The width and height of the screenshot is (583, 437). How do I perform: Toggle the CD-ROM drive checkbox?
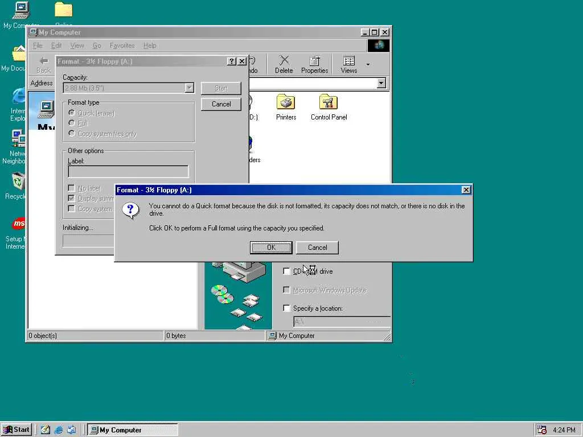pos(286,271)
